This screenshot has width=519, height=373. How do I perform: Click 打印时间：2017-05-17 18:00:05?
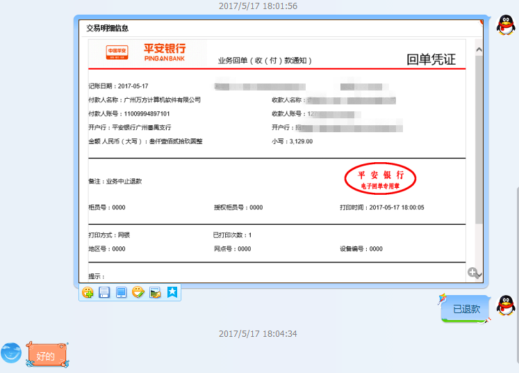[x=382, y=207]
